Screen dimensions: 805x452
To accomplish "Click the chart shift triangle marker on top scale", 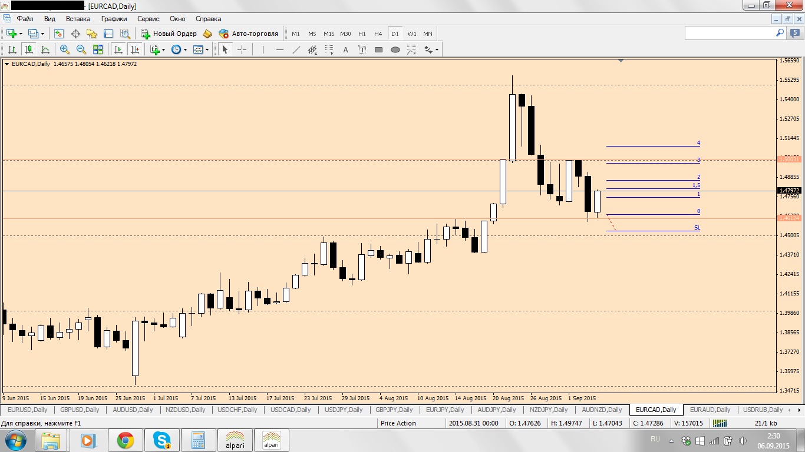I will coord(621,60).
